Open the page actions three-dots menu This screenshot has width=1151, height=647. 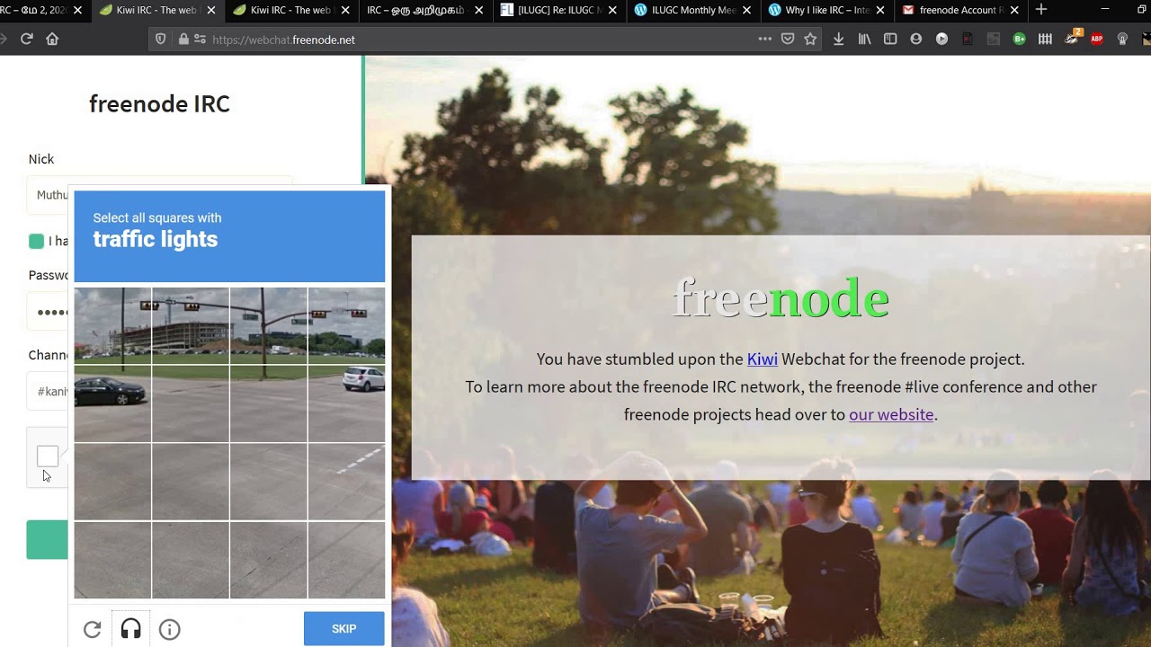tap(764, 40)
